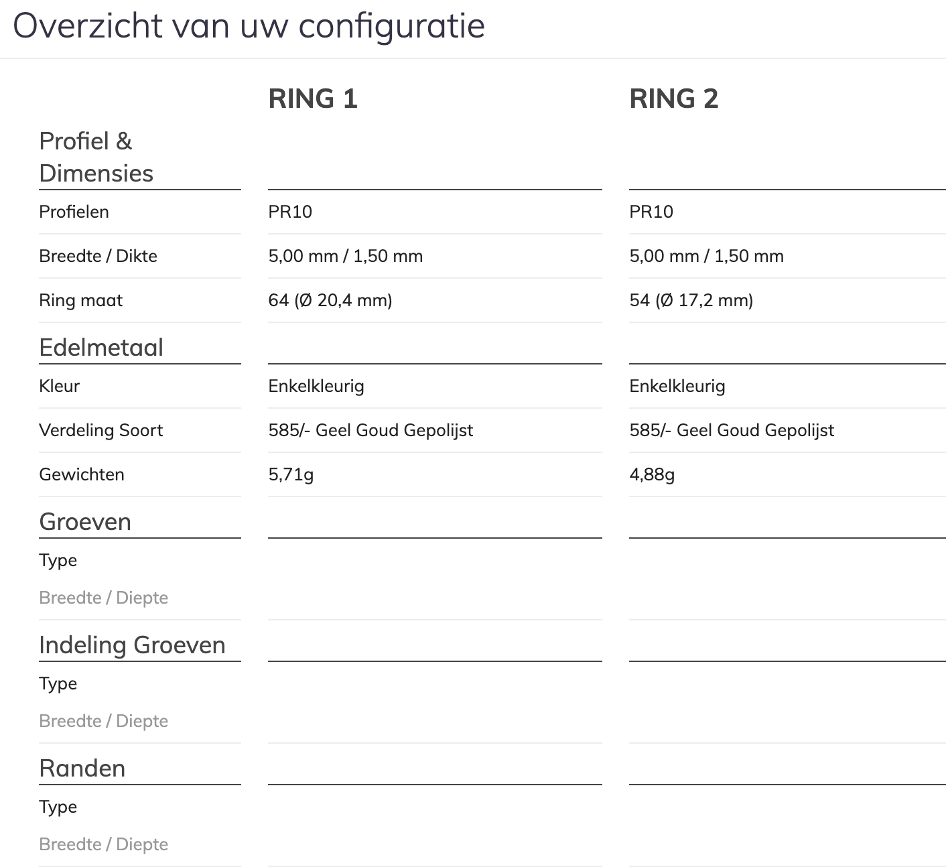Click "Breedte / Diepte" label under Randen
This screenshot has height=867, width=946.
click(x=103, y=844)
